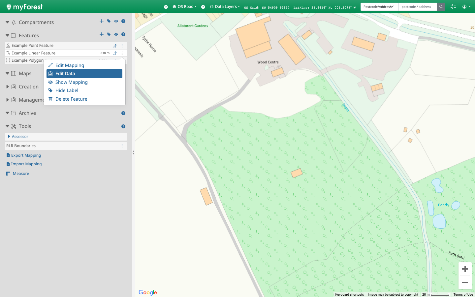Click the Features label tag icon
The image size is (475, 297).
pyautogui.click(x=109, y=34)
